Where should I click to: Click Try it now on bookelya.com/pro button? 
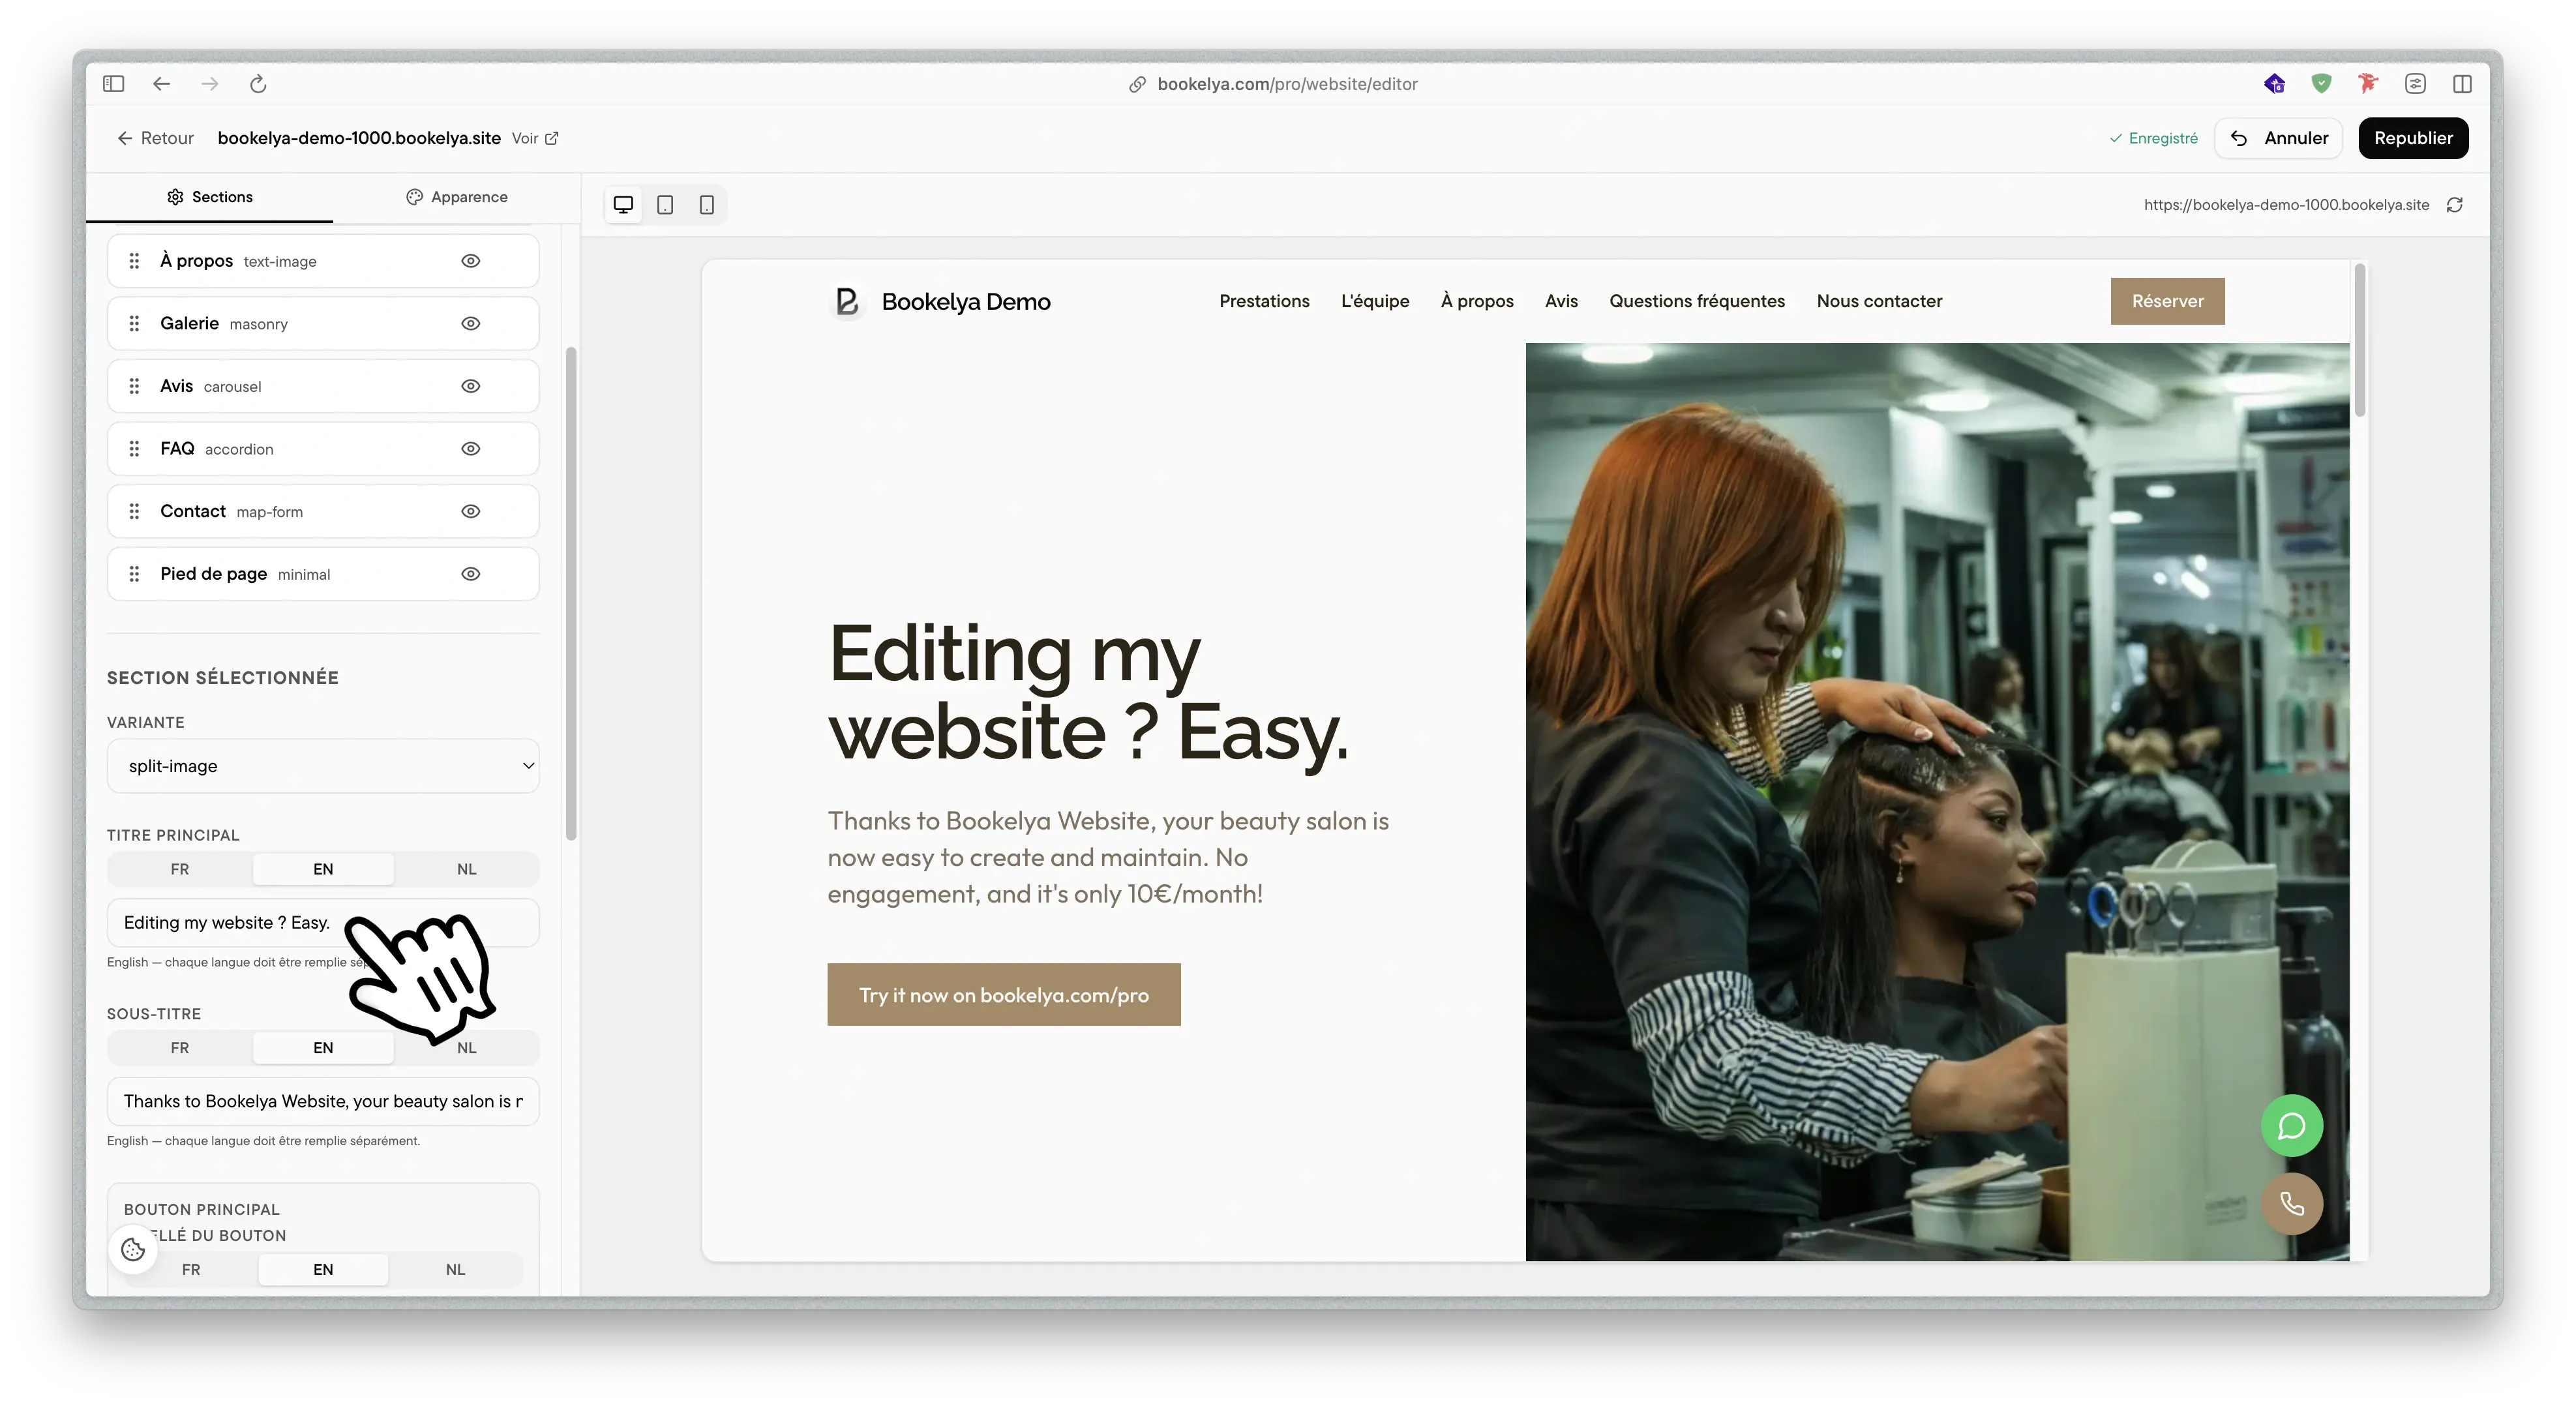pos(1003,995)
